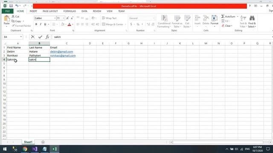The height and width of the screenshot is (153, 273).
Task: Open Find & Select binoculars
Action: coord(252,22)
